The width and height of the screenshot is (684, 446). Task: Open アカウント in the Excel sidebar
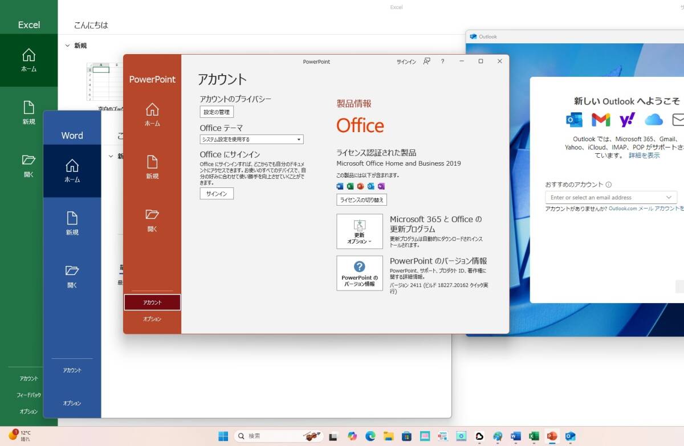(x=28, y=378)
